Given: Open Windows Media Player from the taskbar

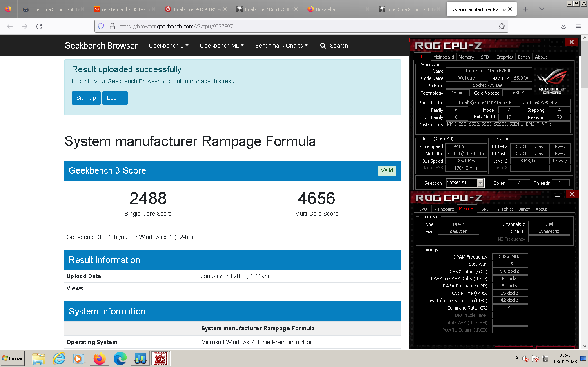Looking at the screenshot, I should [79, 359].
